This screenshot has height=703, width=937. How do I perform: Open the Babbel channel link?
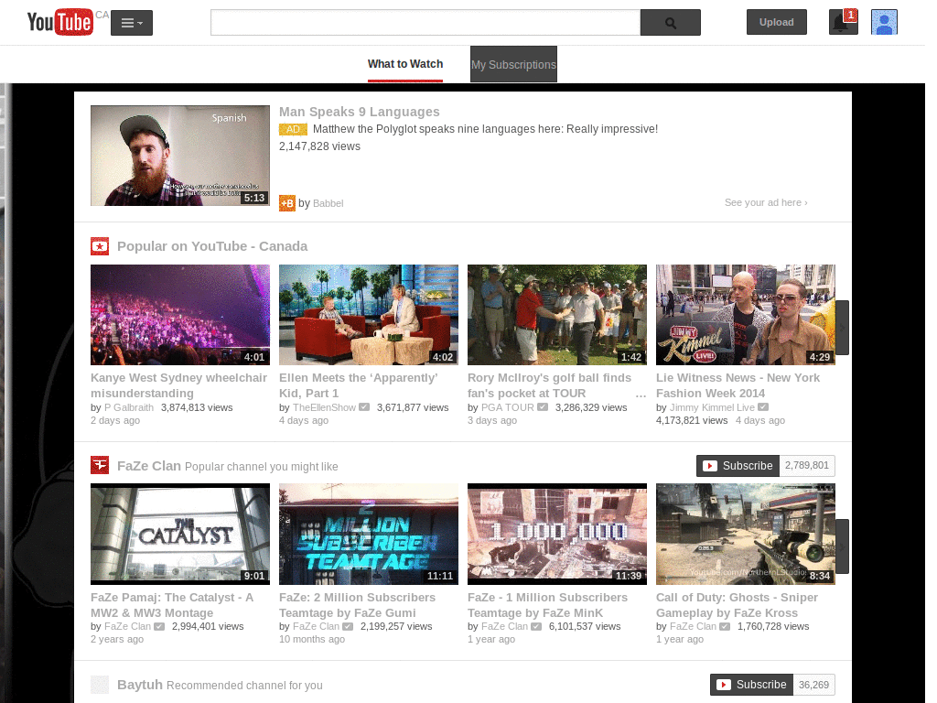click(x=328, y=203)
